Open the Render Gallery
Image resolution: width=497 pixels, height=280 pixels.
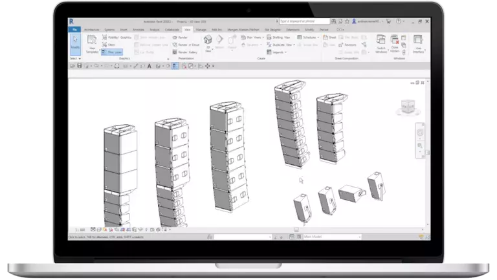click(x=185, y=52)
